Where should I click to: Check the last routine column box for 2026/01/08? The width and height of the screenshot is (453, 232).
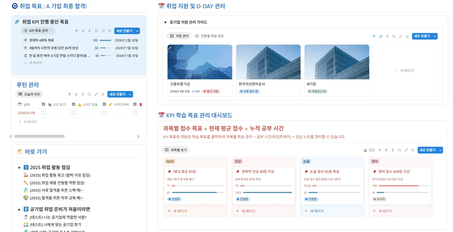135,113
